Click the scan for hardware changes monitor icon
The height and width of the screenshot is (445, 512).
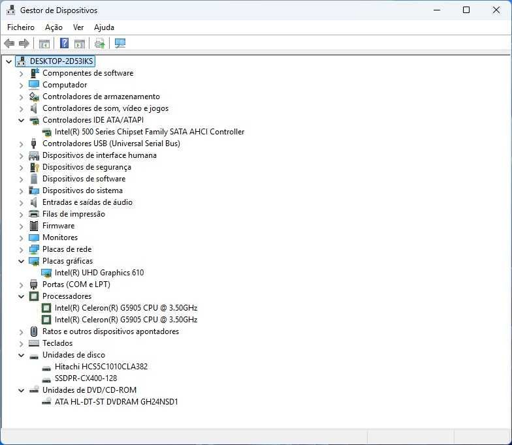click(x=120, y=43)
